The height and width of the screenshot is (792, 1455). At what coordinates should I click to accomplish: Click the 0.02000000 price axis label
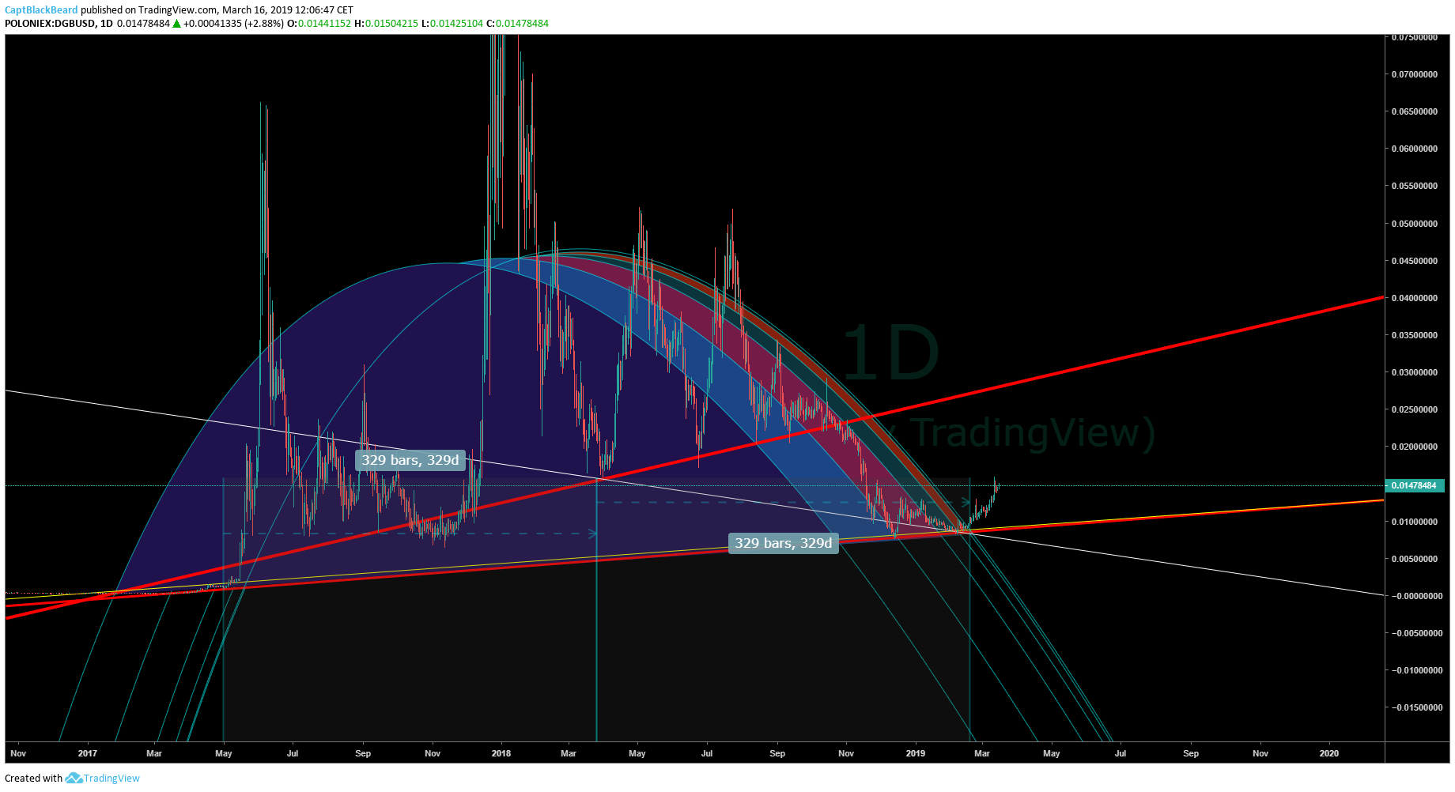1415,447
